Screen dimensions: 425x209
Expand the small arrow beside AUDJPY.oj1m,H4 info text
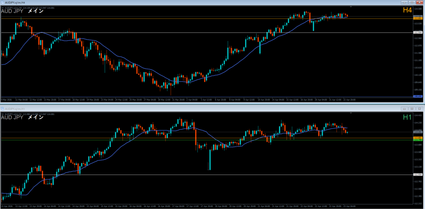(x=2, y=7)
